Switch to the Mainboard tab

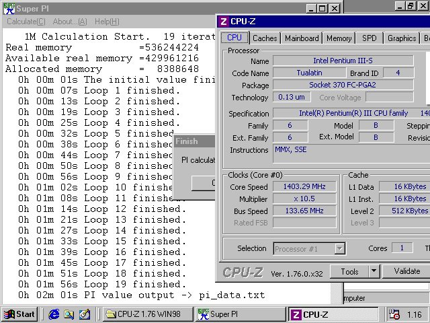[302, 38]
